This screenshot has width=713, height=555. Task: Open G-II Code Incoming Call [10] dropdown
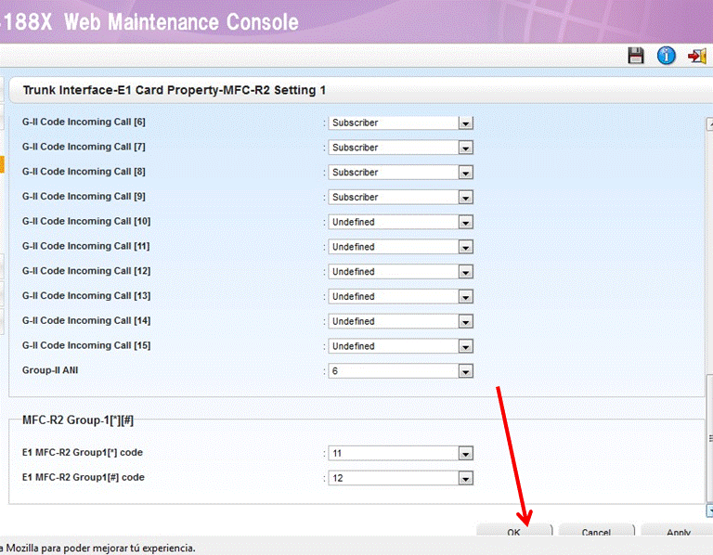[x=466, y=223]
